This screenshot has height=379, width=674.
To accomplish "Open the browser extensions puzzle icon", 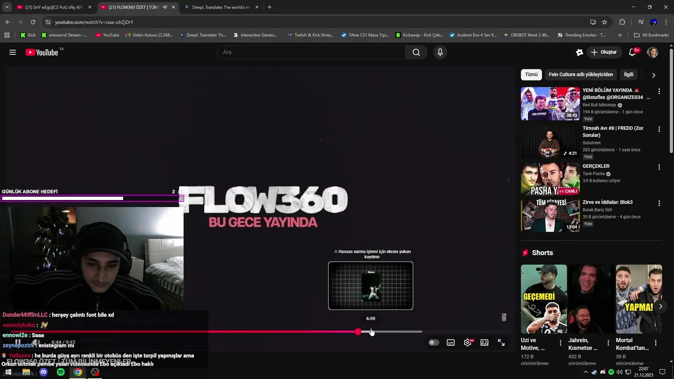I will (x=622, y=22).
